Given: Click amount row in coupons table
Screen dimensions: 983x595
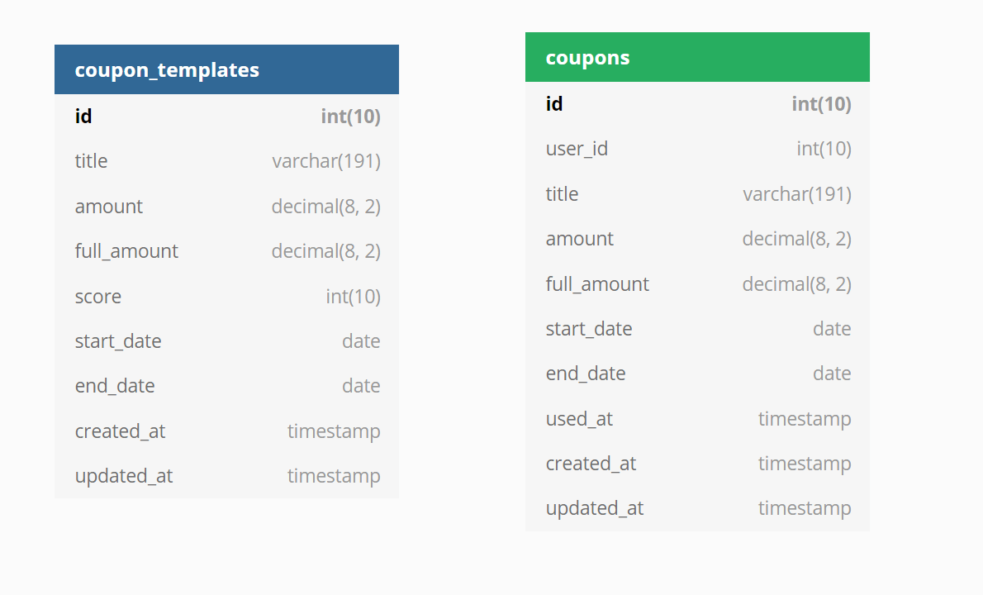Looking at the screenshot, I should (697, 239).
